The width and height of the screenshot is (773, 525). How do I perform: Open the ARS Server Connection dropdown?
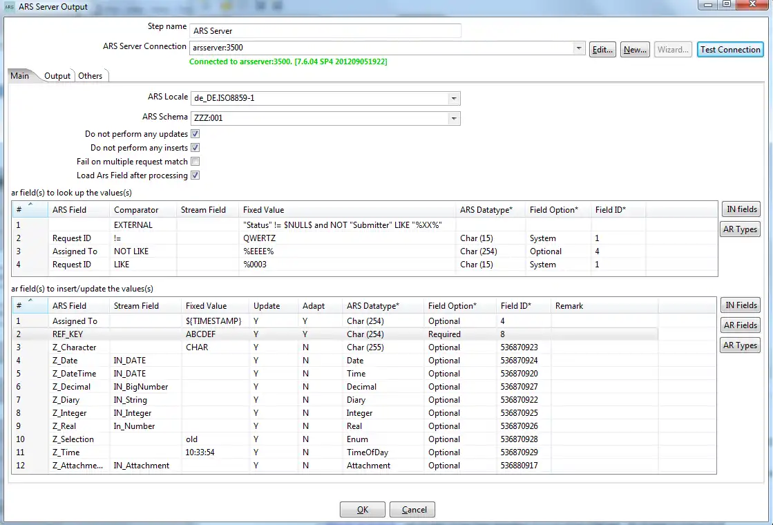pos(579,48)
